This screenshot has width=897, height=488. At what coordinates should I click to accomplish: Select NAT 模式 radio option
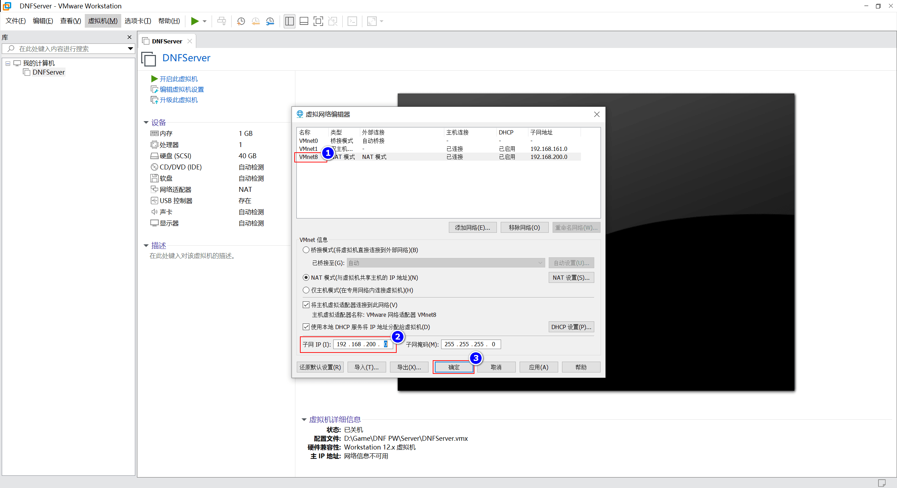306,278
